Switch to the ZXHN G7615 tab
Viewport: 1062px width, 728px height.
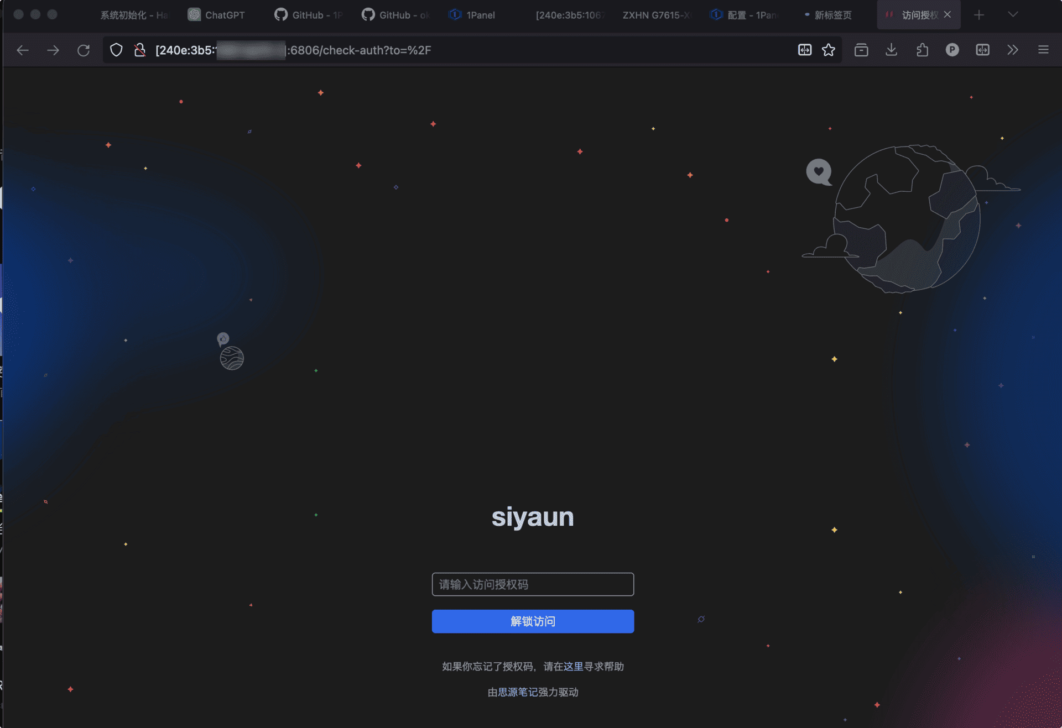(656, 15)
